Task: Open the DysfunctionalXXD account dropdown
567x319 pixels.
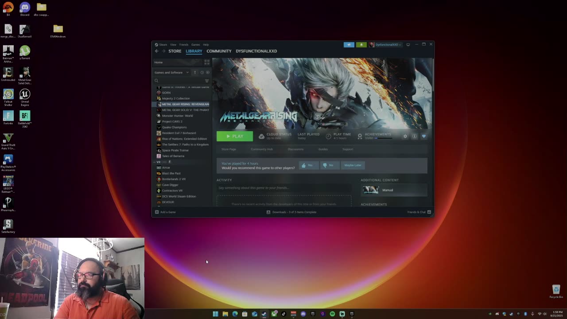Action: pyautogui.click(x=385, y=45)
